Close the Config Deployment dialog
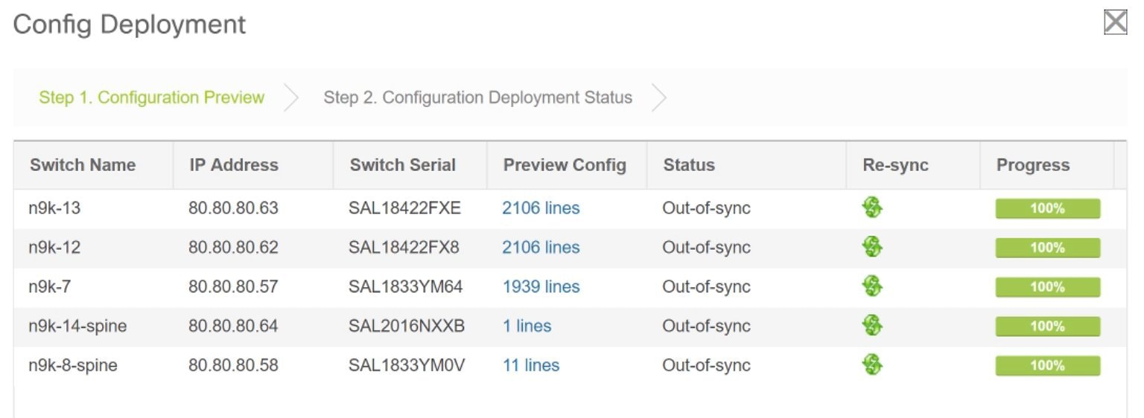Image resolution: width=1144 pixels, height=418 pixels. [x=1115, y=22]
